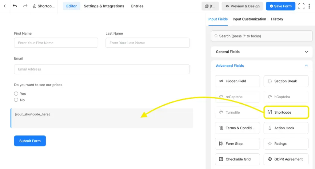Select the Yes radio option
Image resolution: width=315 pixels, height=169 pixels.
tap(16, 93)
